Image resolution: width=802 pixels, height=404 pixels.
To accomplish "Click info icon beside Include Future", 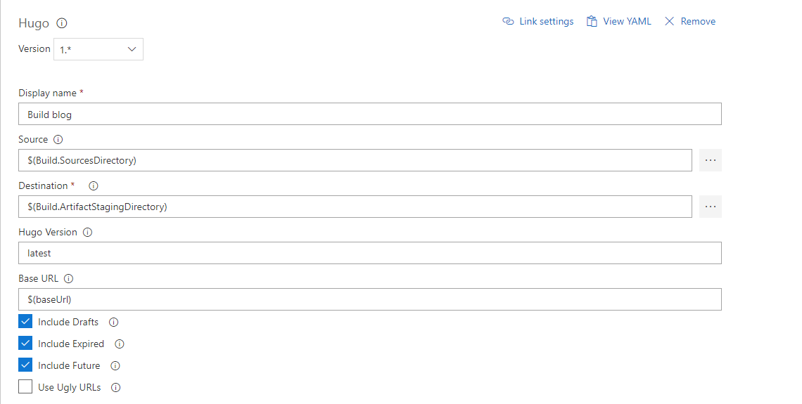I will (115, 366).
